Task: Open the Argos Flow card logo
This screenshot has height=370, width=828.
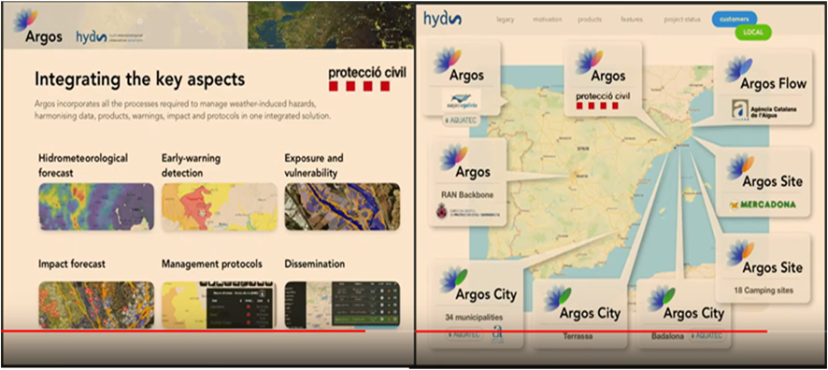Action: coord(739,68)
